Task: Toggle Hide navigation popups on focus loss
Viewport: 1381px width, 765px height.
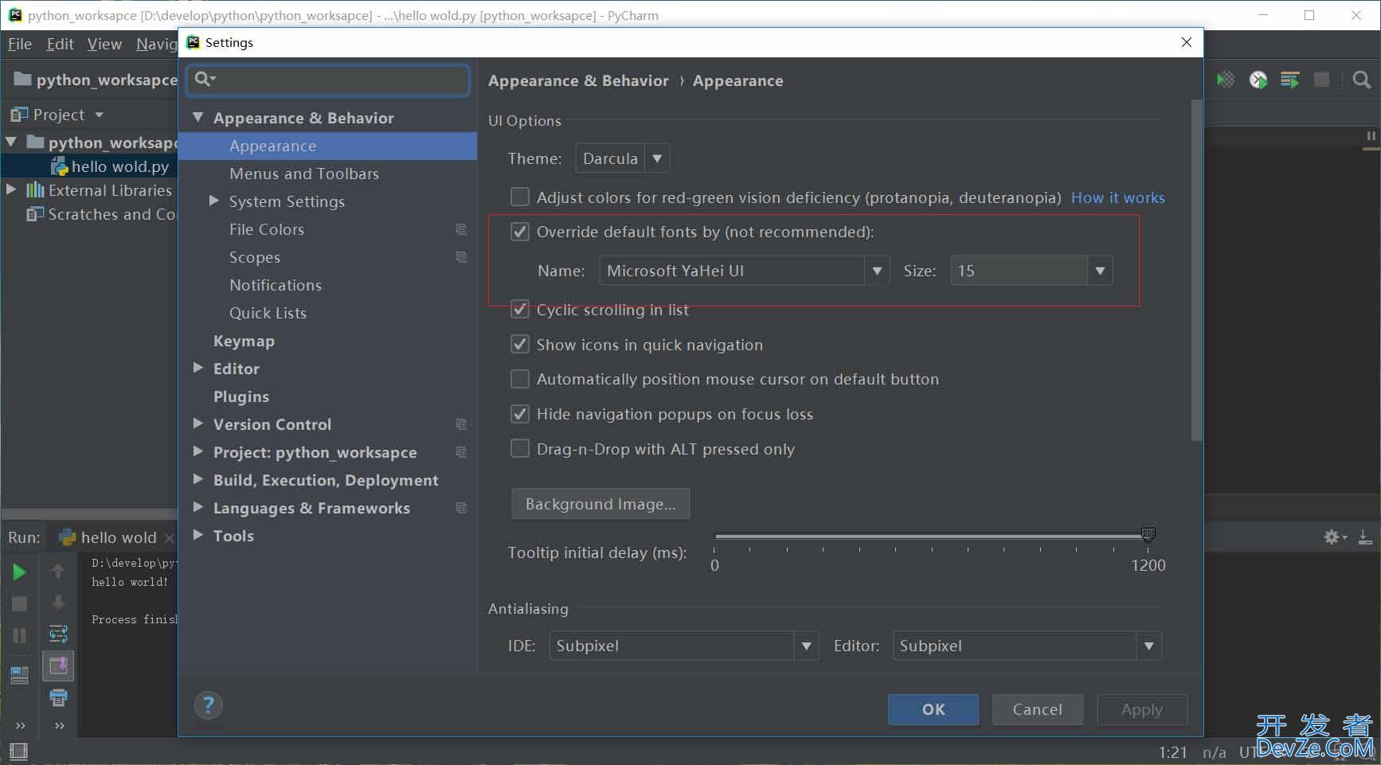Action: (519, 414)
